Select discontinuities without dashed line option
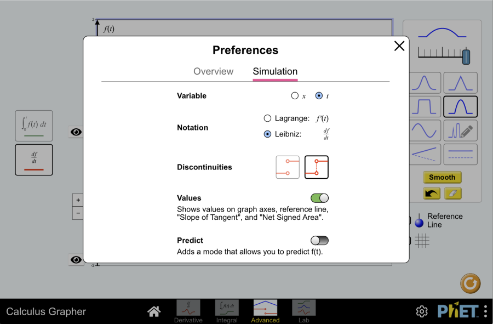 click(x=288, y=167)
